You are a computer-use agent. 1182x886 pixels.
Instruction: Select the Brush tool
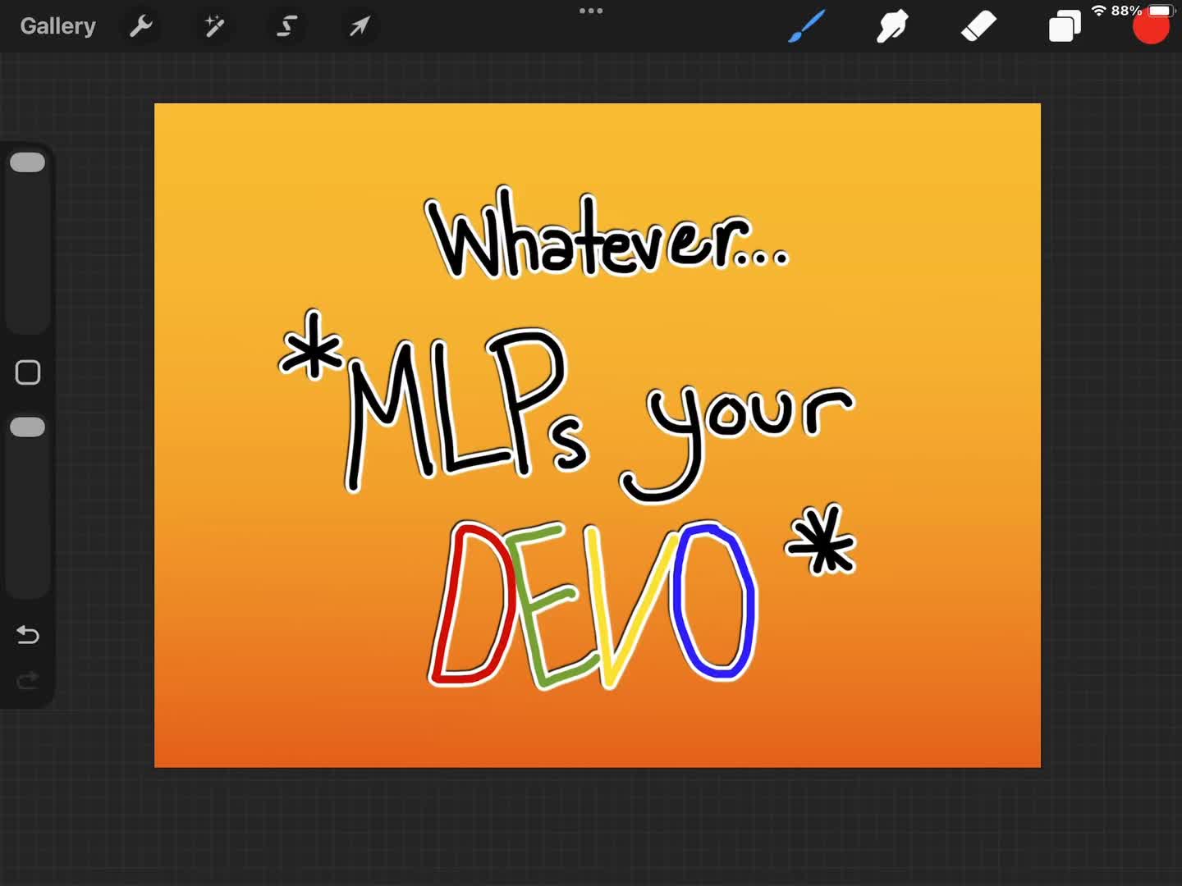click(x=807, y=26)
